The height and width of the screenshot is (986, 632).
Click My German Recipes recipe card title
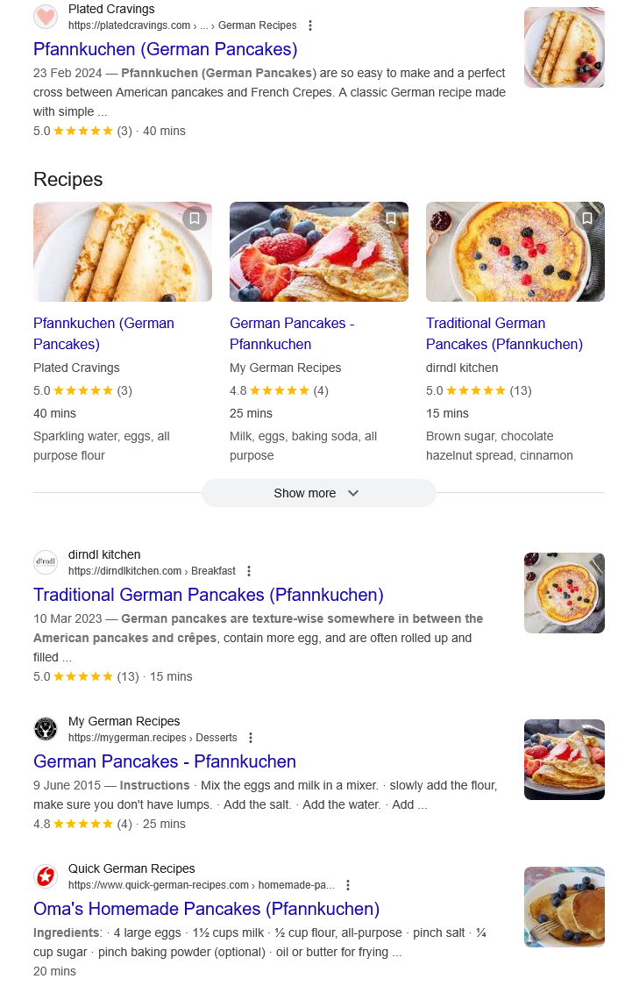click(x=292, y=333)
